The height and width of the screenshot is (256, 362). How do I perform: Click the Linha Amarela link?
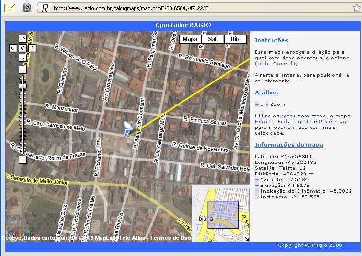click(276, 64)
